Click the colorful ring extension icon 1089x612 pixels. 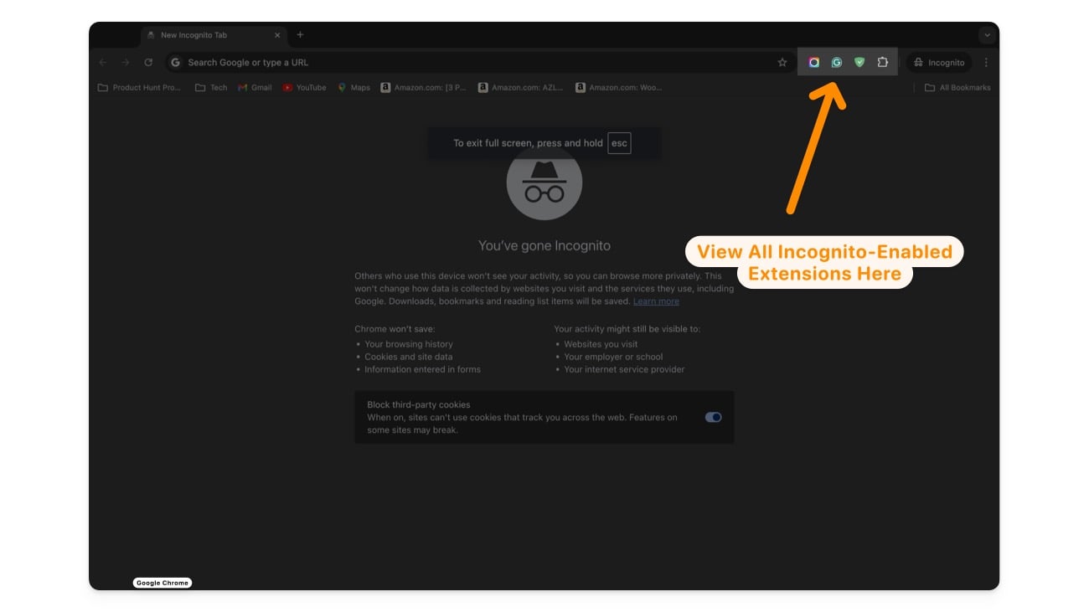click(813, 63)
